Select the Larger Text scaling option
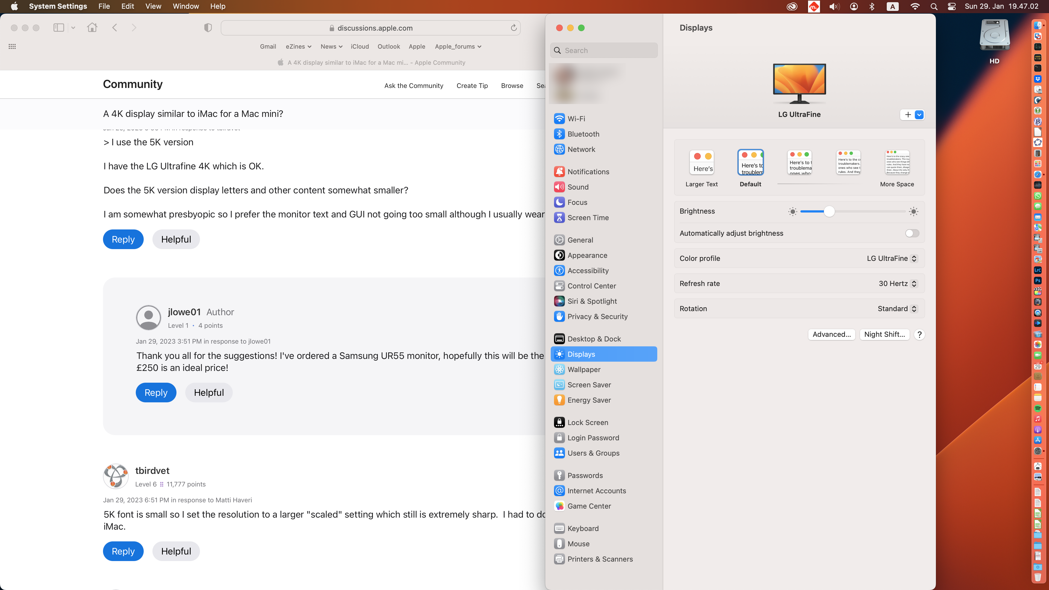The image size is (1049, 590). (702, 163)
